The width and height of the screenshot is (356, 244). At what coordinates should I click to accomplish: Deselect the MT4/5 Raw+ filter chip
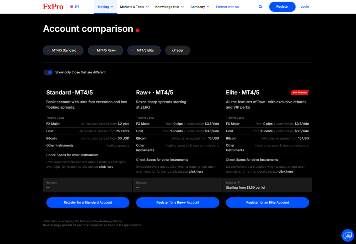105,50
